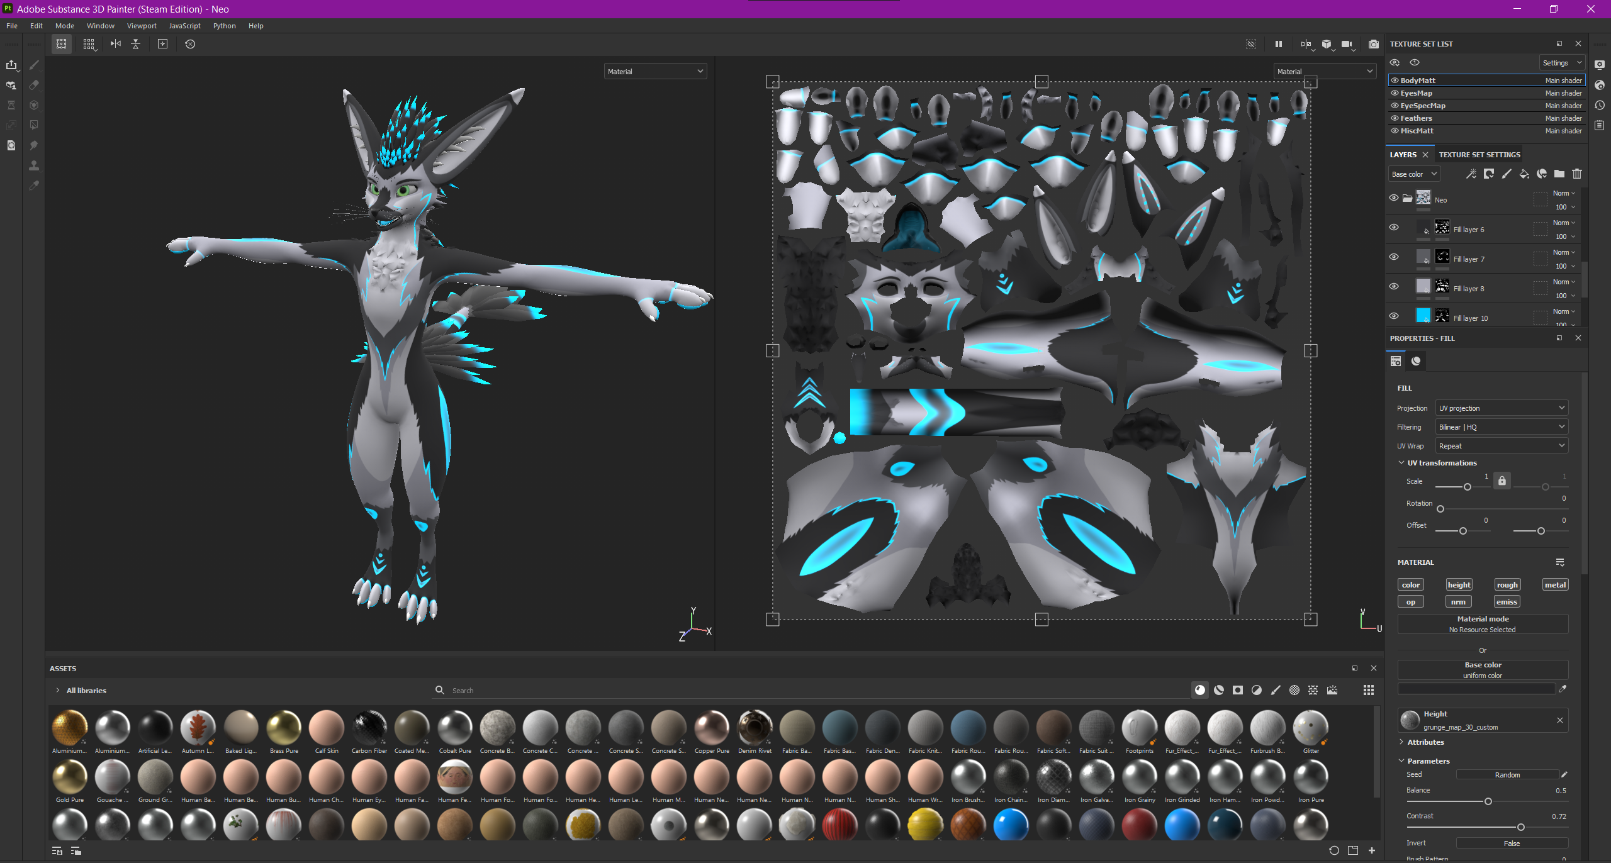Viewport: 1611px width, 863px height.
Task: Open the Mode menu
Action: (x=65, y=26)
